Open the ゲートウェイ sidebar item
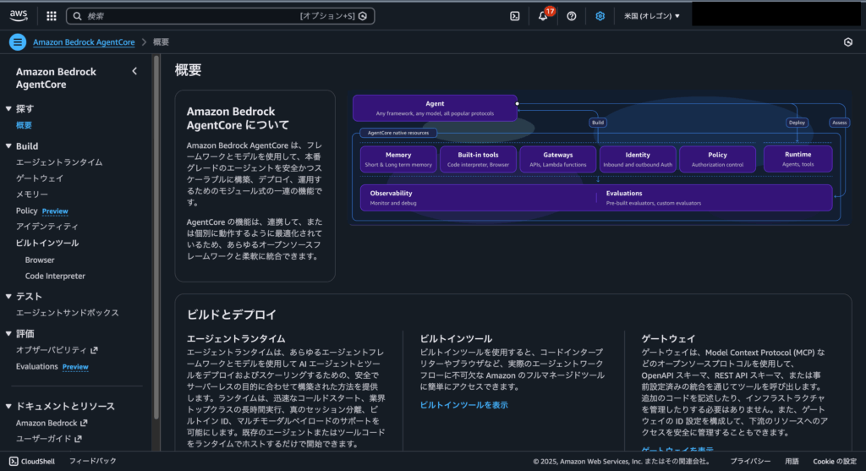Screen dimensions: 866x471 [x=40, y=178]
